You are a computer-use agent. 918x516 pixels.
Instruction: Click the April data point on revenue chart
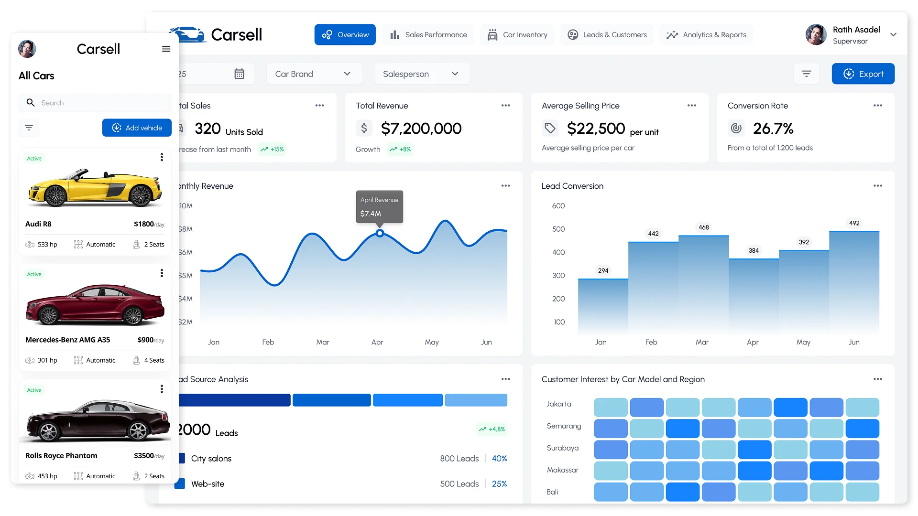380,233
